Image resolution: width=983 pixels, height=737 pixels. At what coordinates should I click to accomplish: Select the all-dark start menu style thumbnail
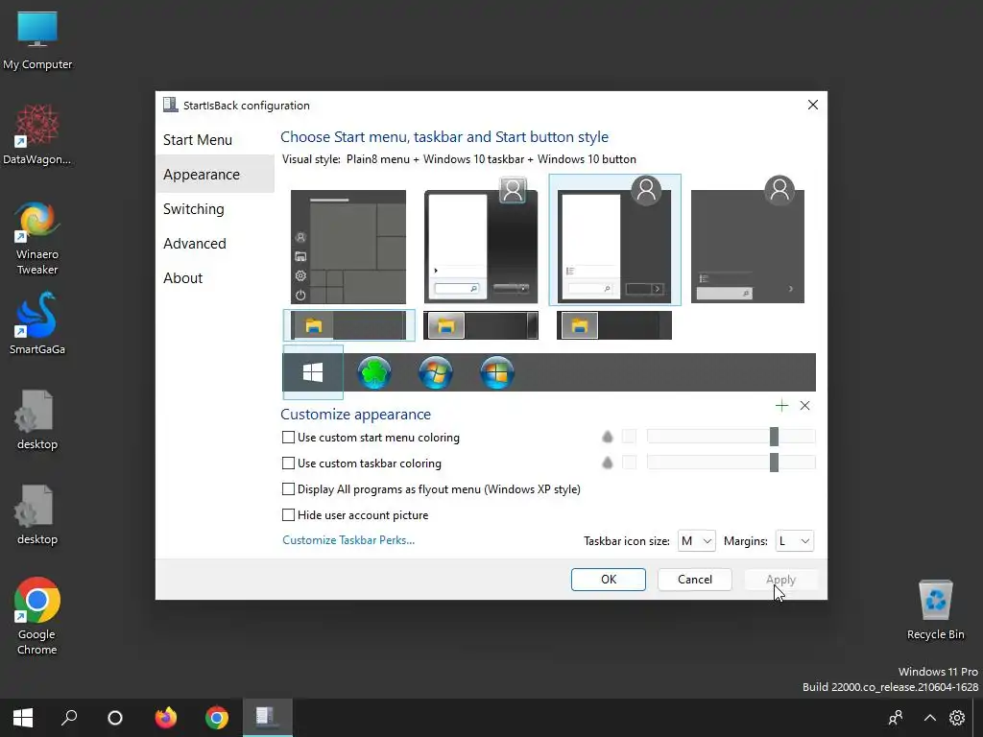pos(747,240)
